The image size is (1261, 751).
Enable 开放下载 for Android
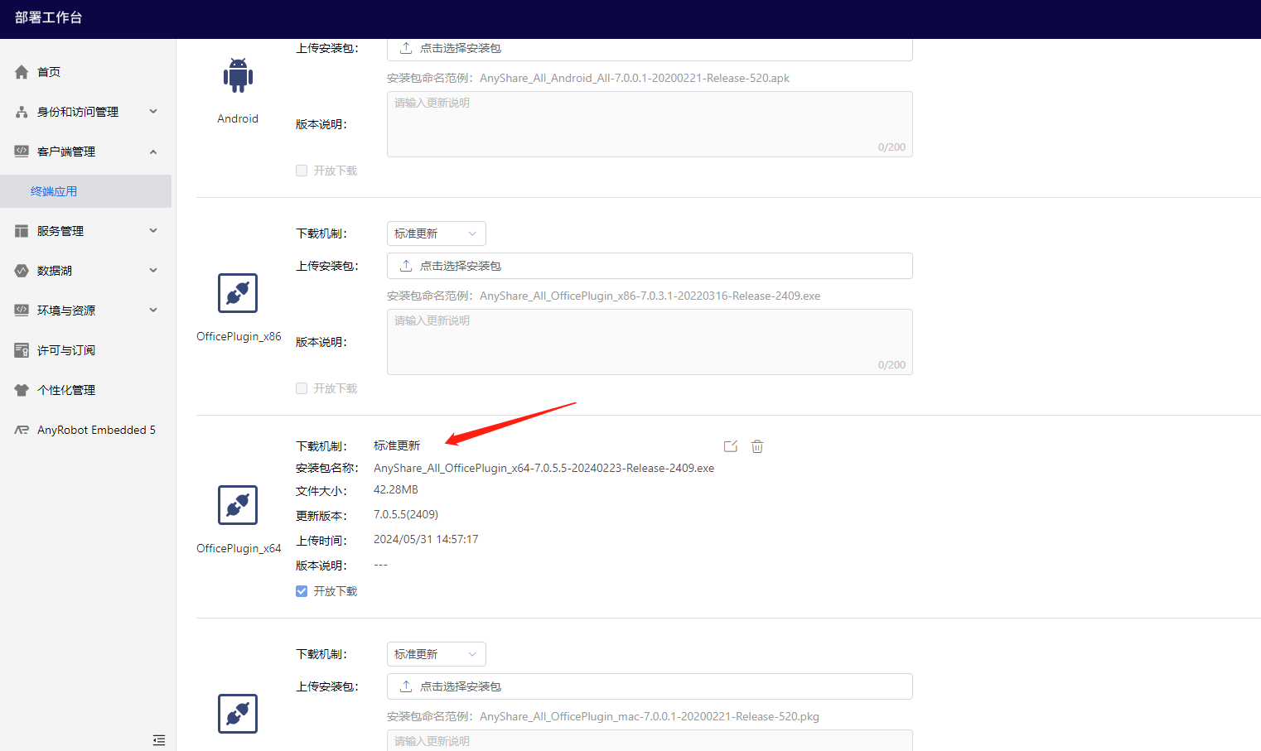tap(302, 171)
